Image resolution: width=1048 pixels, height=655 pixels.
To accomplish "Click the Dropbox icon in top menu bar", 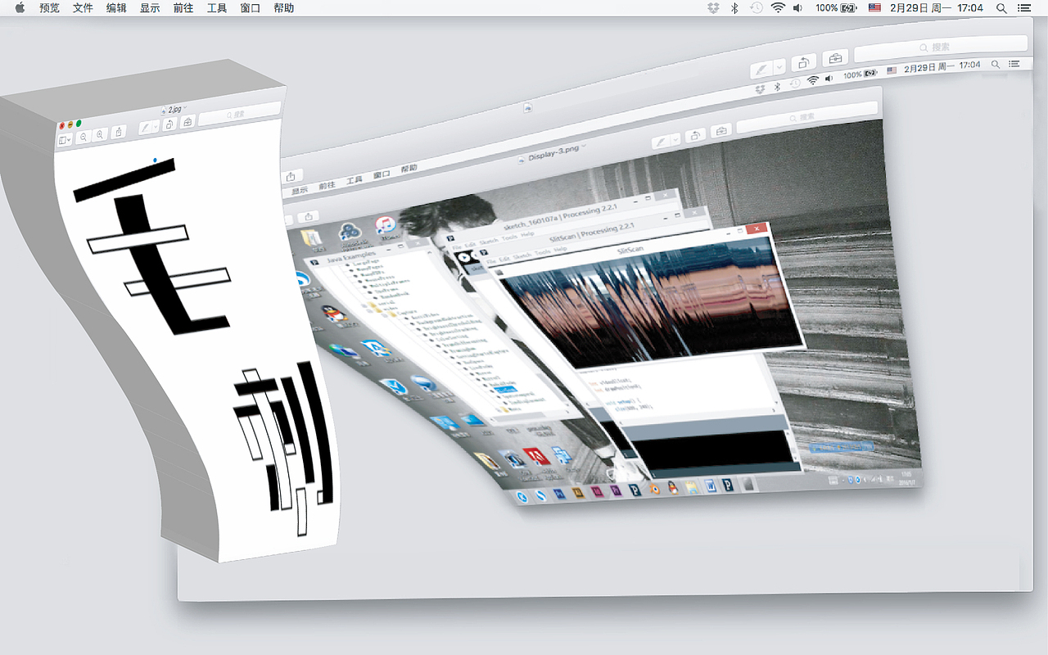I will click(x=713, y=8).
